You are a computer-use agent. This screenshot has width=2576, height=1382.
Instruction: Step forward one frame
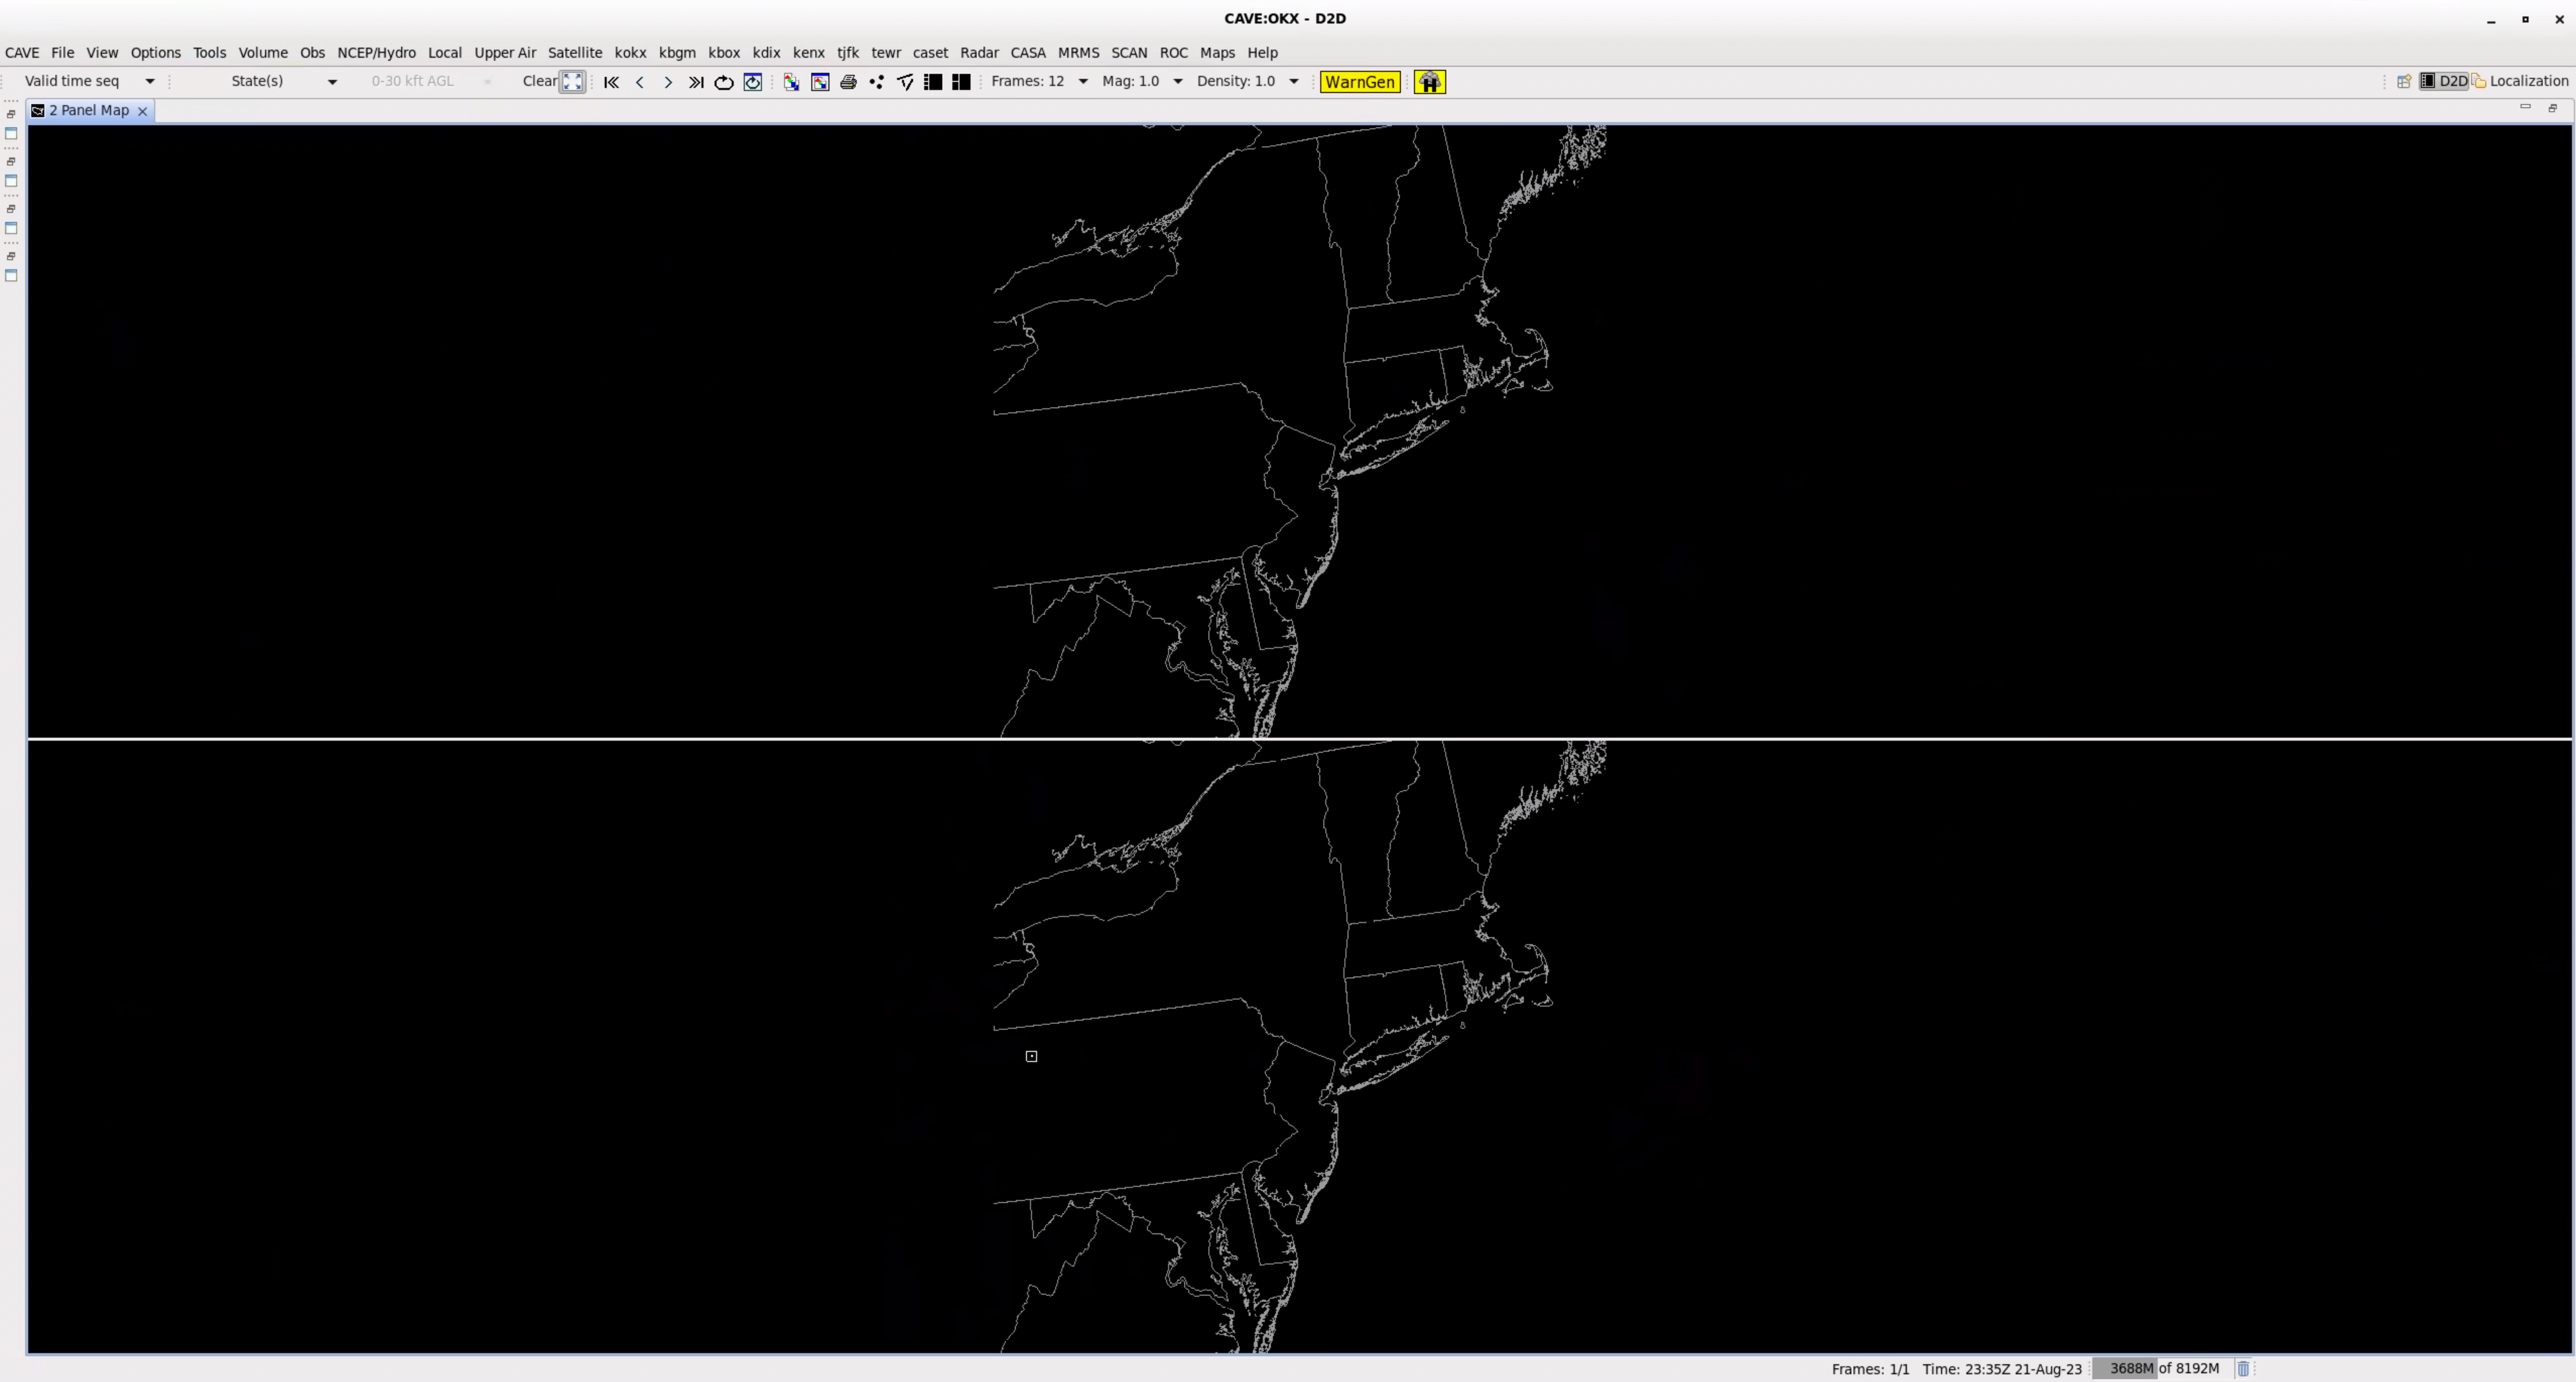point(668,82)
